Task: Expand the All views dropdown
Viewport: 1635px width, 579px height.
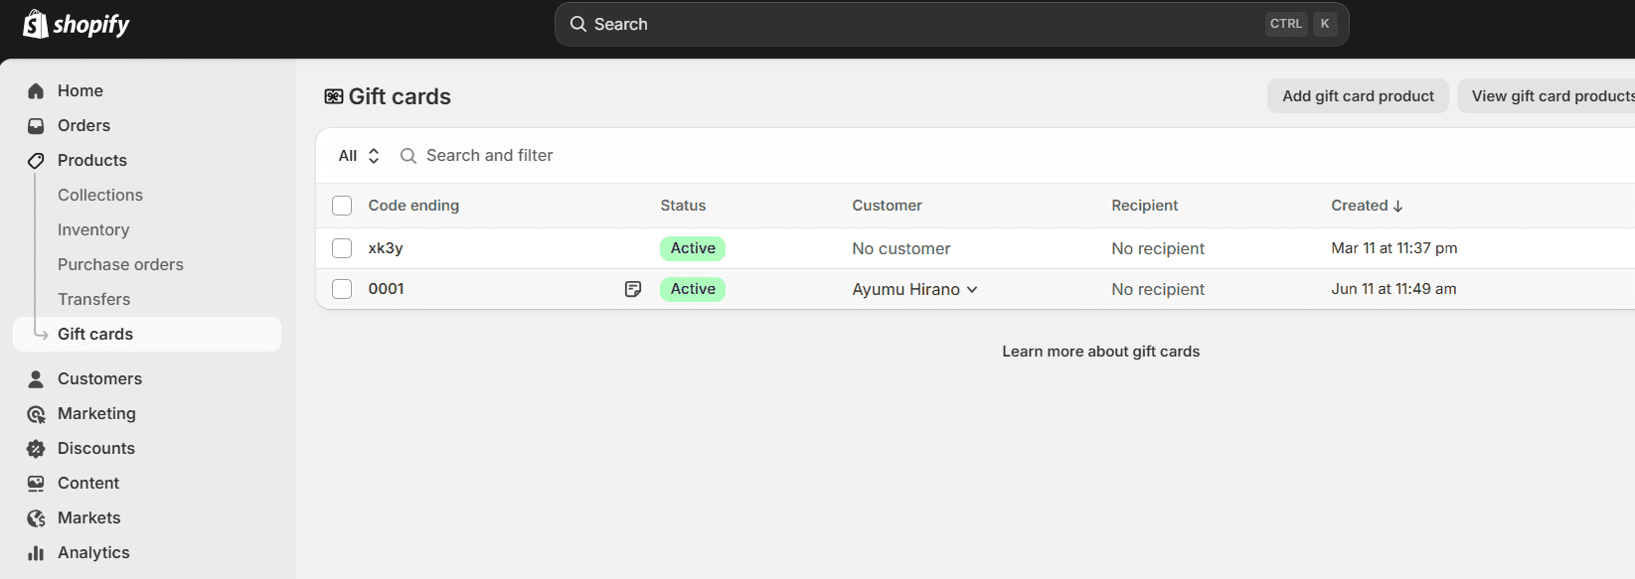Action: click(359, 156)
